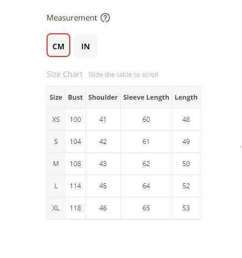This screenshot has height=258, width=242.
Task: Select the Size column header
Action: click(56, 97)
